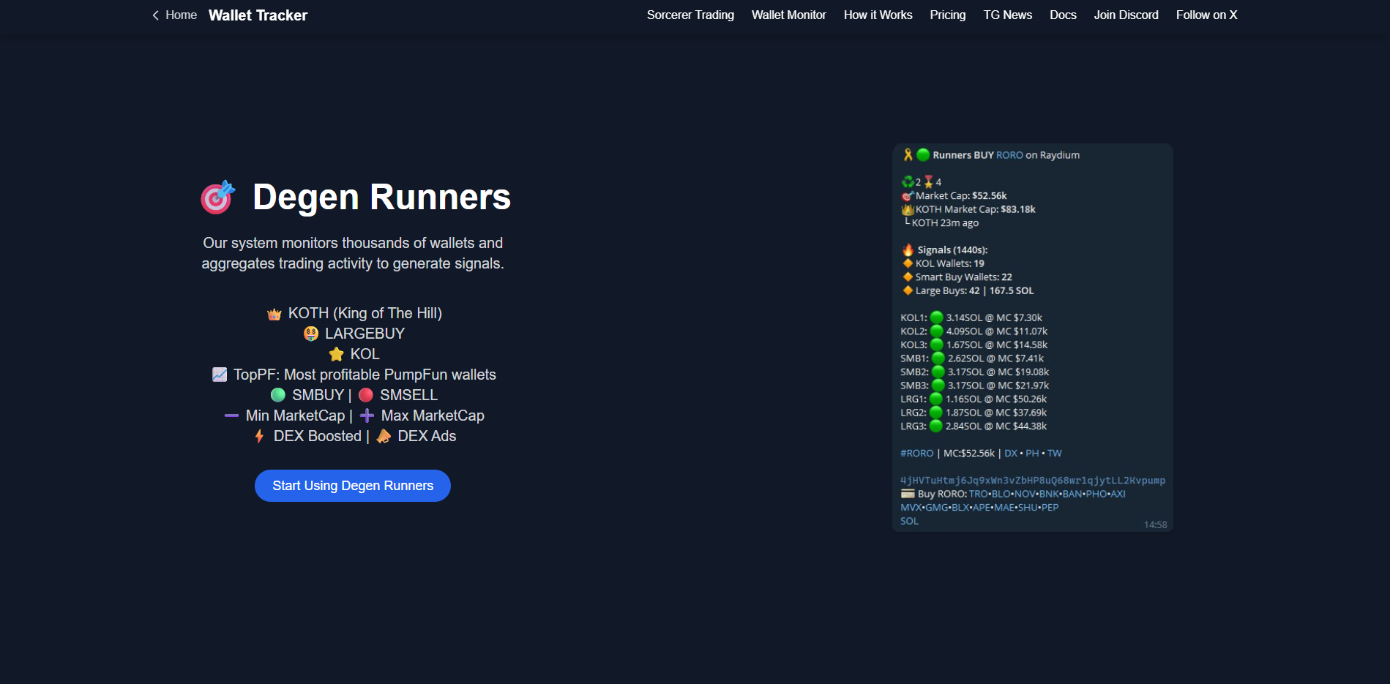The image size is (1390, 684).
Task: Select How it Works in the navigation
Action: point(878,15)
